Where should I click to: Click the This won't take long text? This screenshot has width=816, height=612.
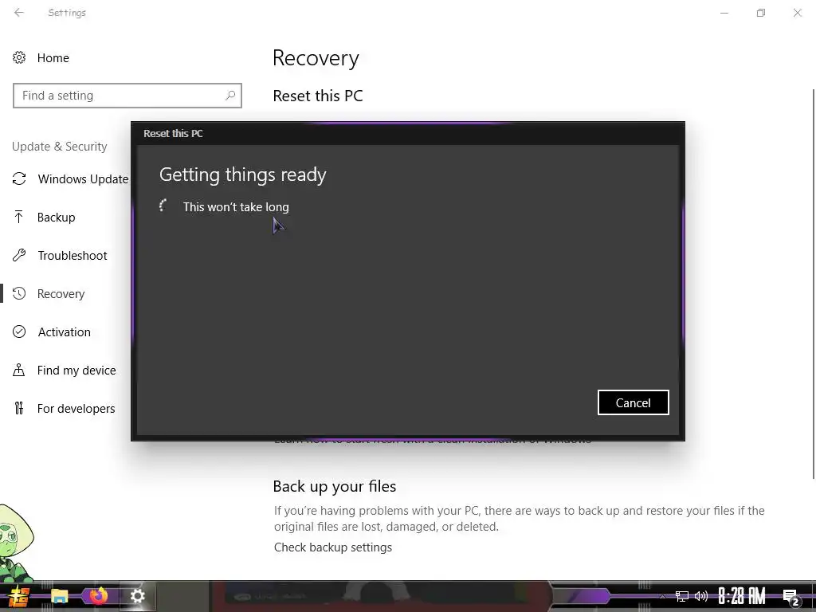coord(236,207)
